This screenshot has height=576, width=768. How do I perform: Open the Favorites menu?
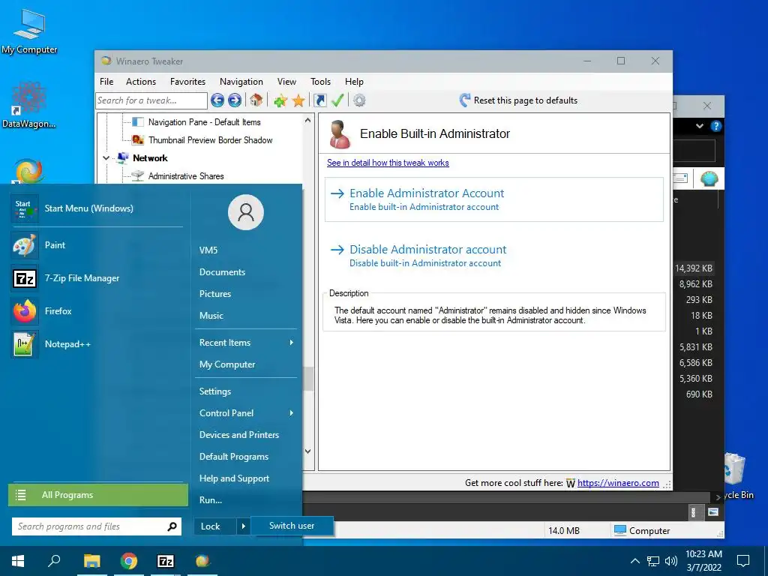[x=187, y=82]
